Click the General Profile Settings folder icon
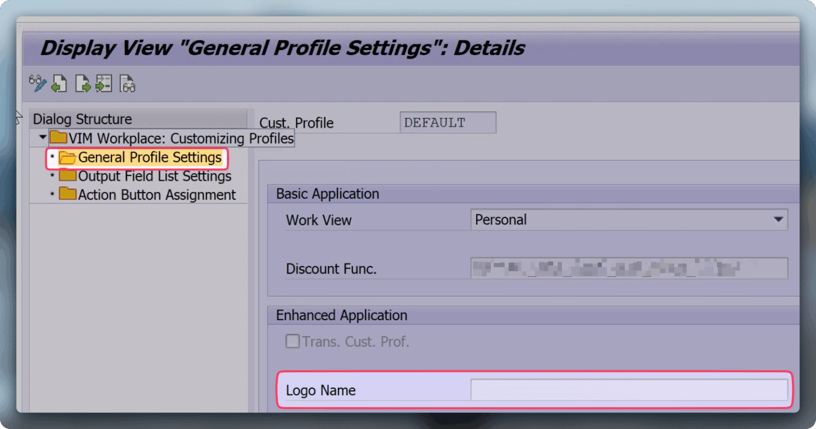The height and width of the screenshot is (429, 816). pyautogui.click(x=67, y=157)
